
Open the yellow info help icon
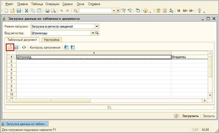145,11
